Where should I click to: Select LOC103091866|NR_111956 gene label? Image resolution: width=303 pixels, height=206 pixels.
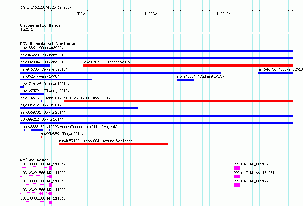(x=43, y=181)
